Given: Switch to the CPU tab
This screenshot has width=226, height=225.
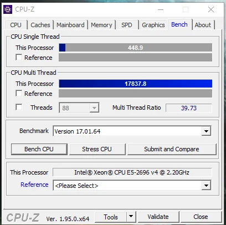Looking at the screenshot, I should (x=16, y=25).
